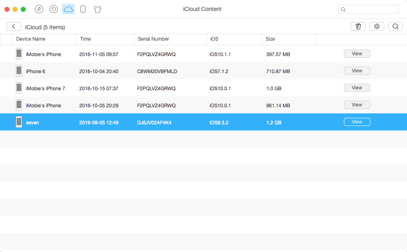Select the iCloud Content cloud icon
Image resolution: width=407 pixels, height=252 pixels.
tap(68, 9)
